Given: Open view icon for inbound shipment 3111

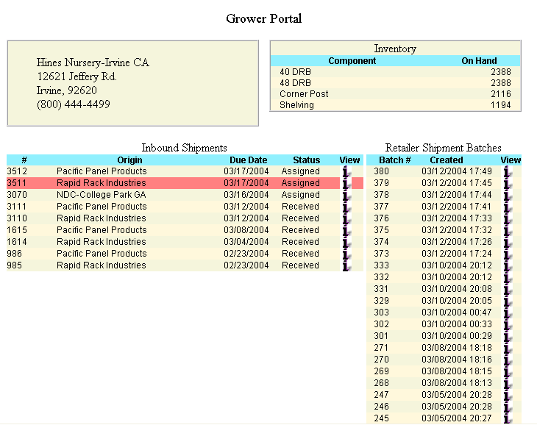Looking at the screenshot, I should point(346,207).
